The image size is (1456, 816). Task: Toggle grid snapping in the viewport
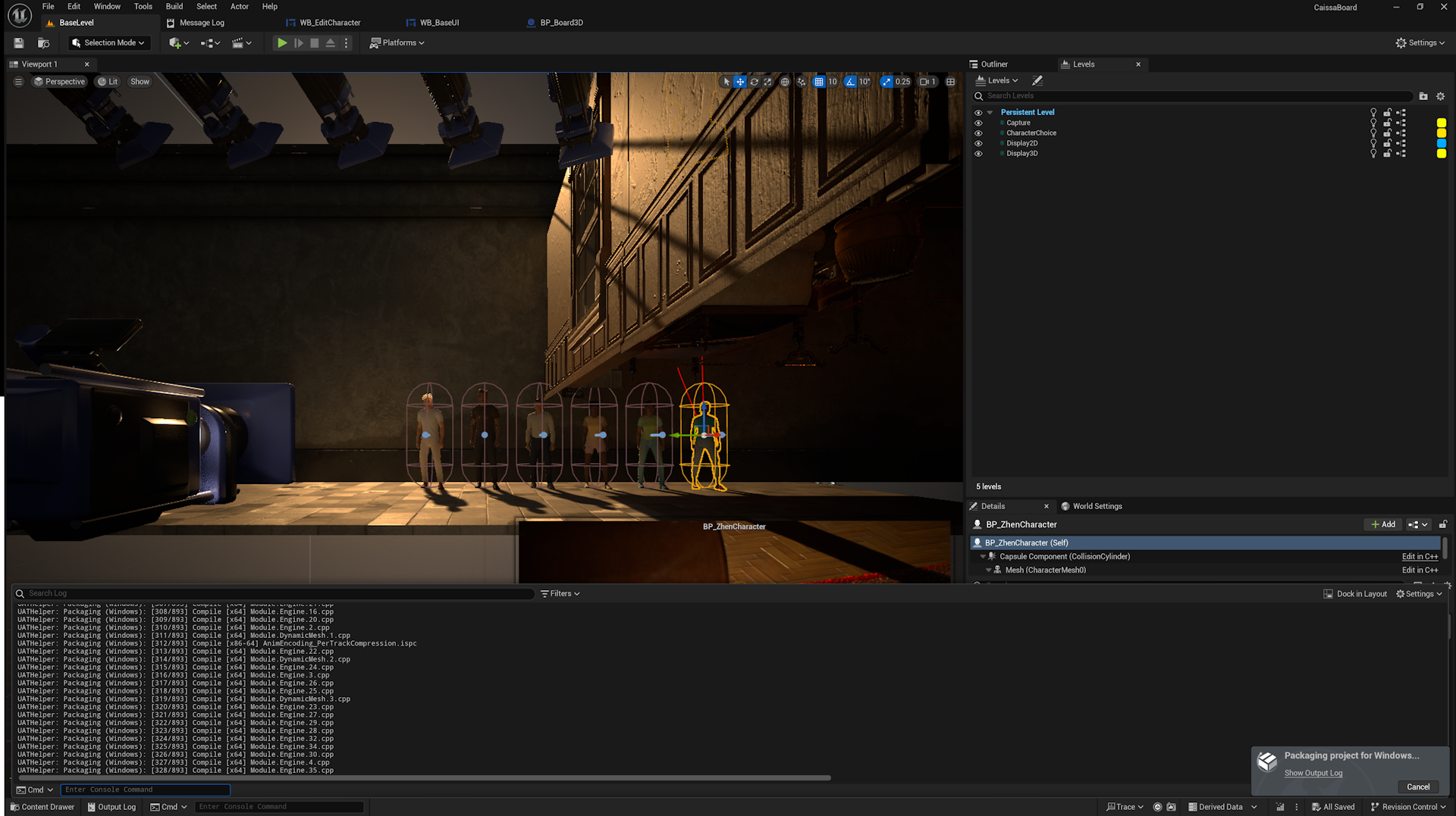(x=819, y=82)
